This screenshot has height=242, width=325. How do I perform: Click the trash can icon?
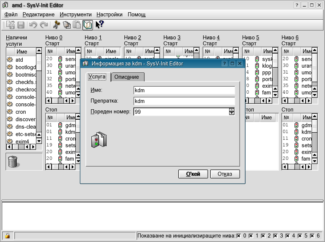pyautogui.click(x=13, y=161)
